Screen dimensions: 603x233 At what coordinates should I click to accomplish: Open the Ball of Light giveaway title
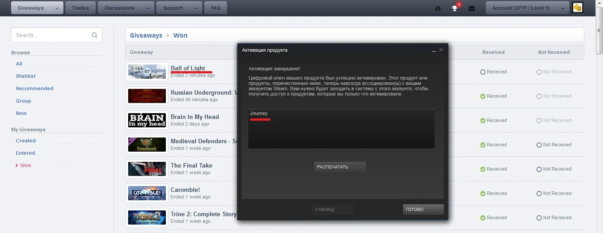coord(188,68)
